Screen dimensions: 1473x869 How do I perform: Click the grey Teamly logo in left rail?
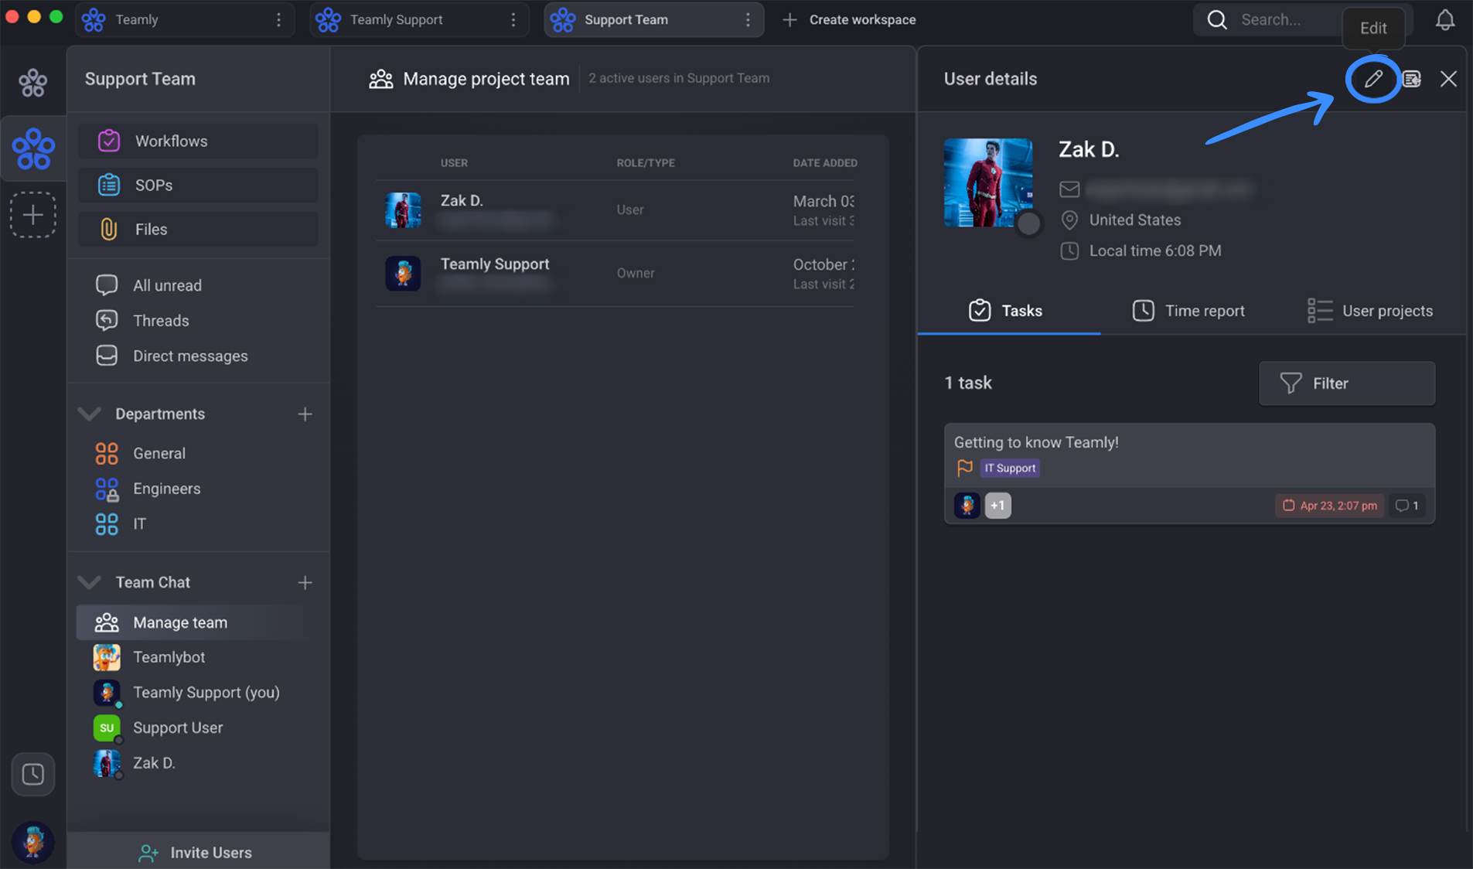pyautogui.click(x=33, y=82)
